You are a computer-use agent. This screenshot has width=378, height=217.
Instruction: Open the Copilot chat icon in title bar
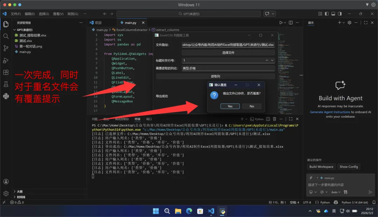pyautogui.click(x=267, y=14)
